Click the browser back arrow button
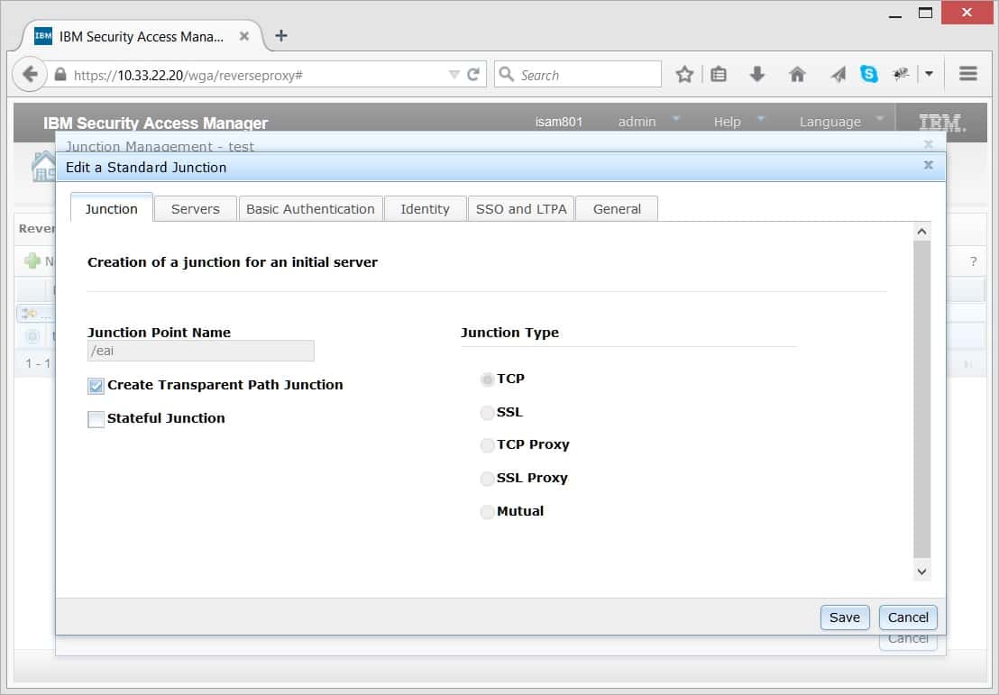The image size is (999, 695). click(30, 75)
